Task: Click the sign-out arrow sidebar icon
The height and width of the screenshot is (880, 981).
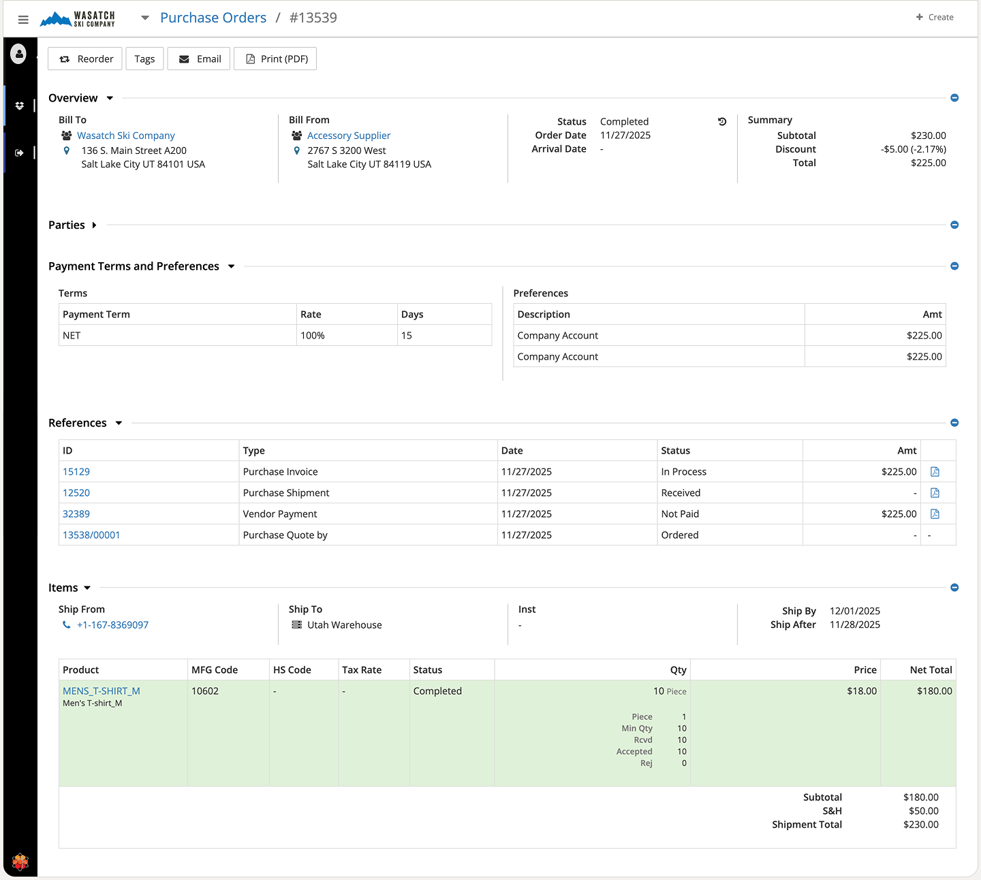Action: (20, 153)
